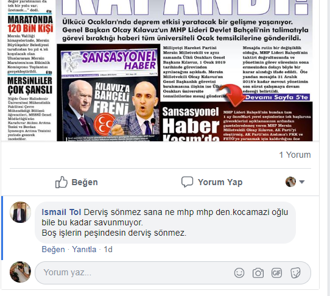
Task: Attach a photo using the camera icon
Action: [x=258, y=273]
